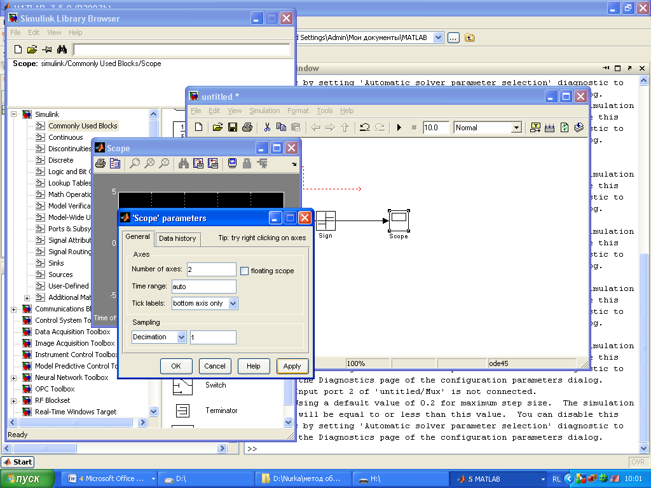651x488 pixels.
Task: Select Sinks library in tree
Action: (x=56, y=263)
